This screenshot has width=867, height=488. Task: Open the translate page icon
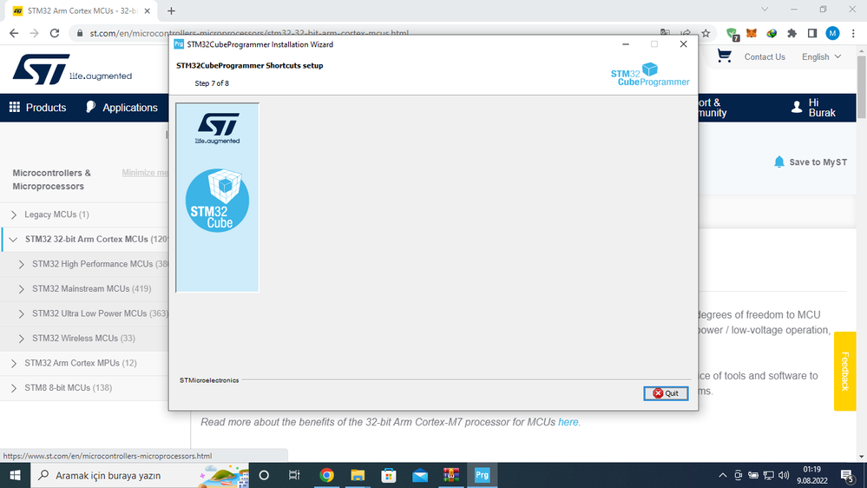pyautogui.click(x=665, y=33)
